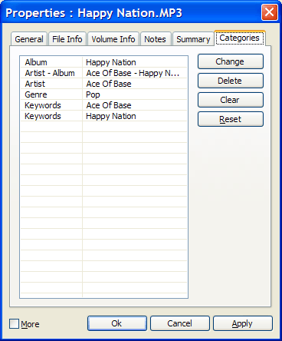Click the 'Ace Of Base - Happy N...' value
282x341 pixels.
tap(133, 73)
